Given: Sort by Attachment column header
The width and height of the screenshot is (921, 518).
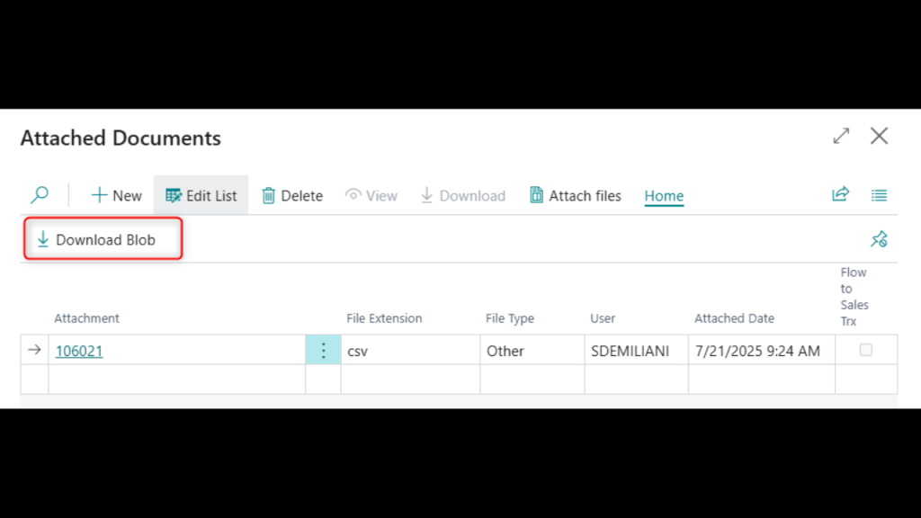Looking at the screenshot, I should [x=86, y=318].
